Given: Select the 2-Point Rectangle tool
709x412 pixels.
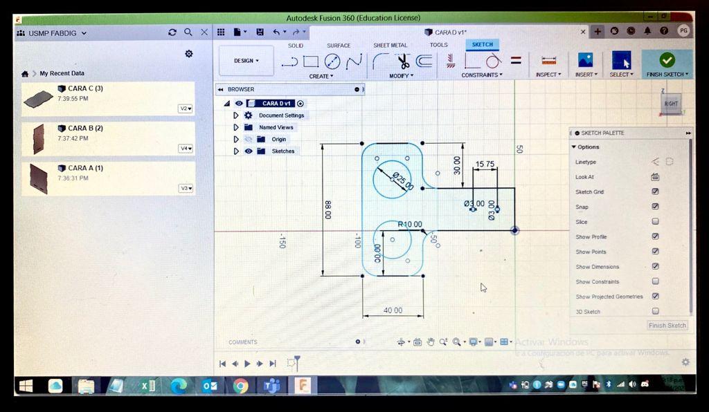Looking at the screenshot, I should 311,62.
